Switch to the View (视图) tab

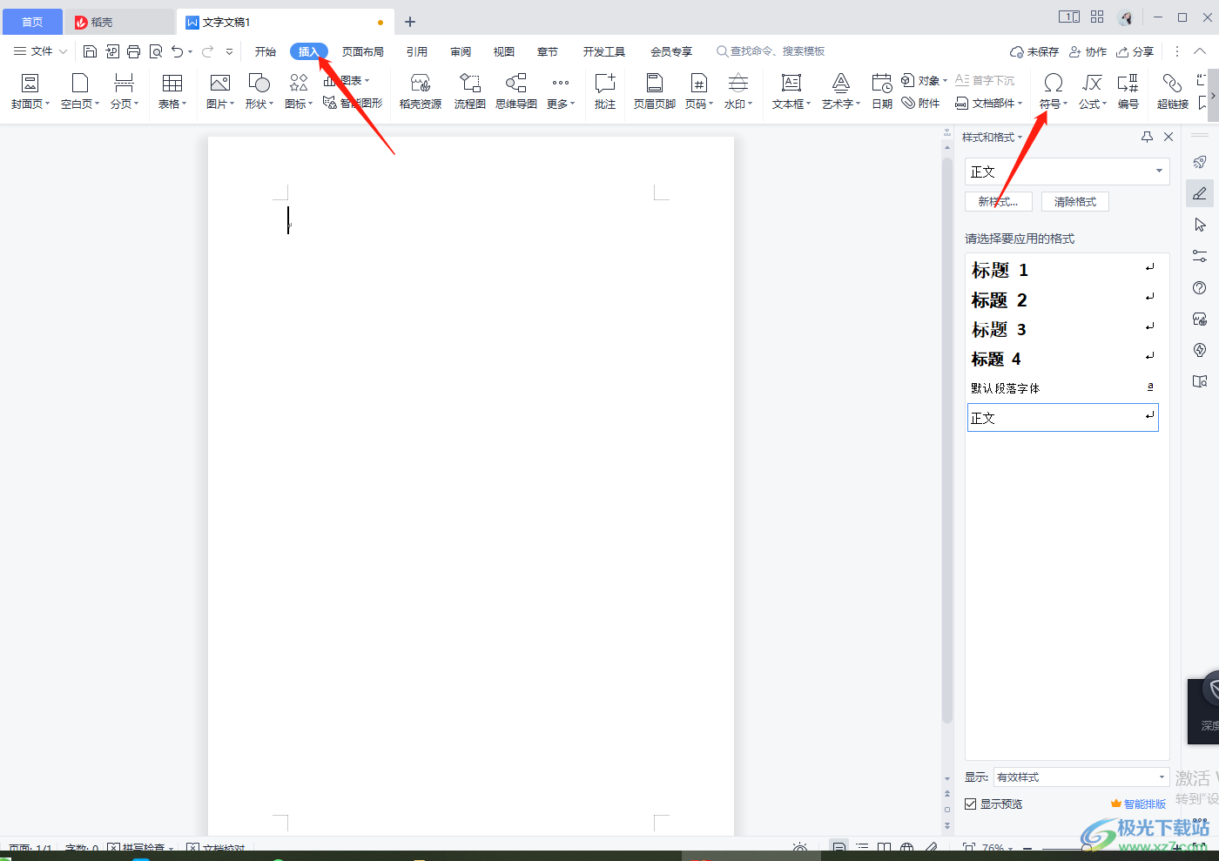(x=504, y=51)
